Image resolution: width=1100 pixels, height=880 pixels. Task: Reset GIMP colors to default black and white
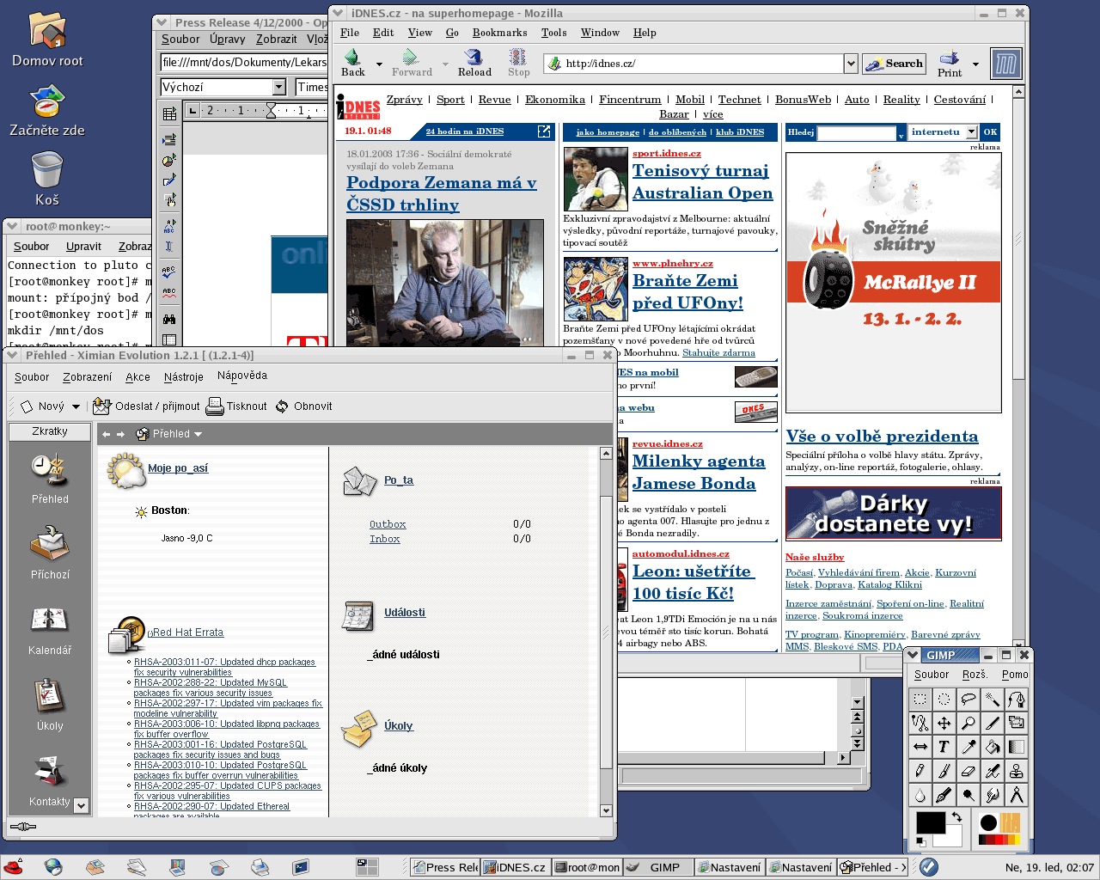pyautogui.click(x=920, y=841)
